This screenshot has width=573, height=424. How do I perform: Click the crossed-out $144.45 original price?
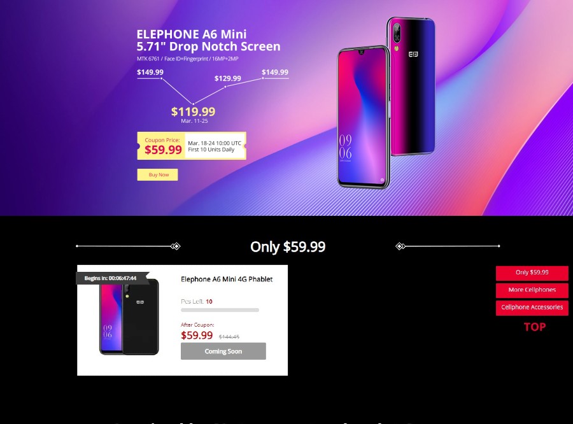(229, 337)
